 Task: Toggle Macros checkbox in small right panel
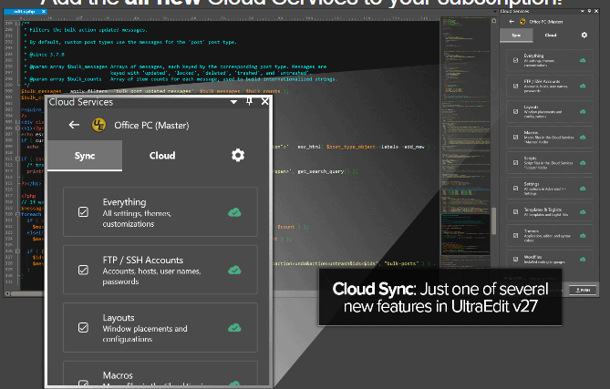coord(515,138)
